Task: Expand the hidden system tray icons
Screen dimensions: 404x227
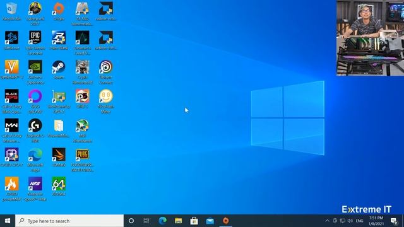Action: (x=327, y=221)
